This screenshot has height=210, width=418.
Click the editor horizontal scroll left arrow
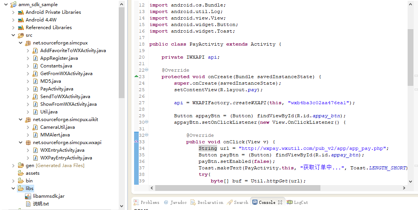(x=152, y=188)
